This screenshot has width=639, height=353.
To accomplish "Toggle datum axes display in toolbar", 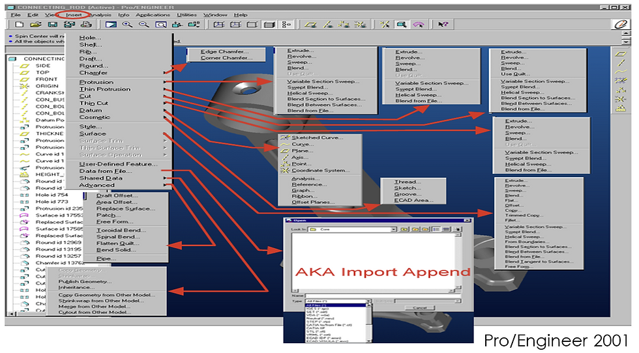I will (x=327, y=25).
